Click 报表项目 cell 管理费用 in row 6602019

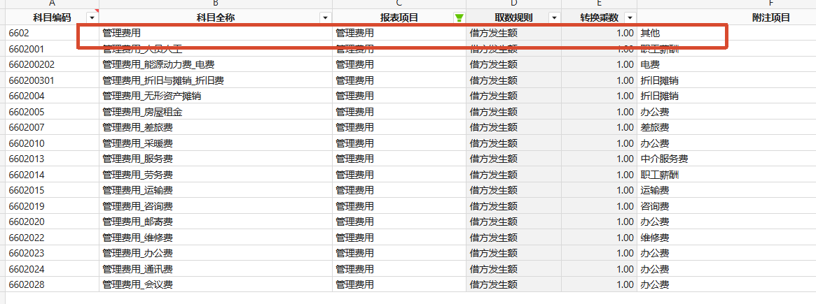point(399,206)
